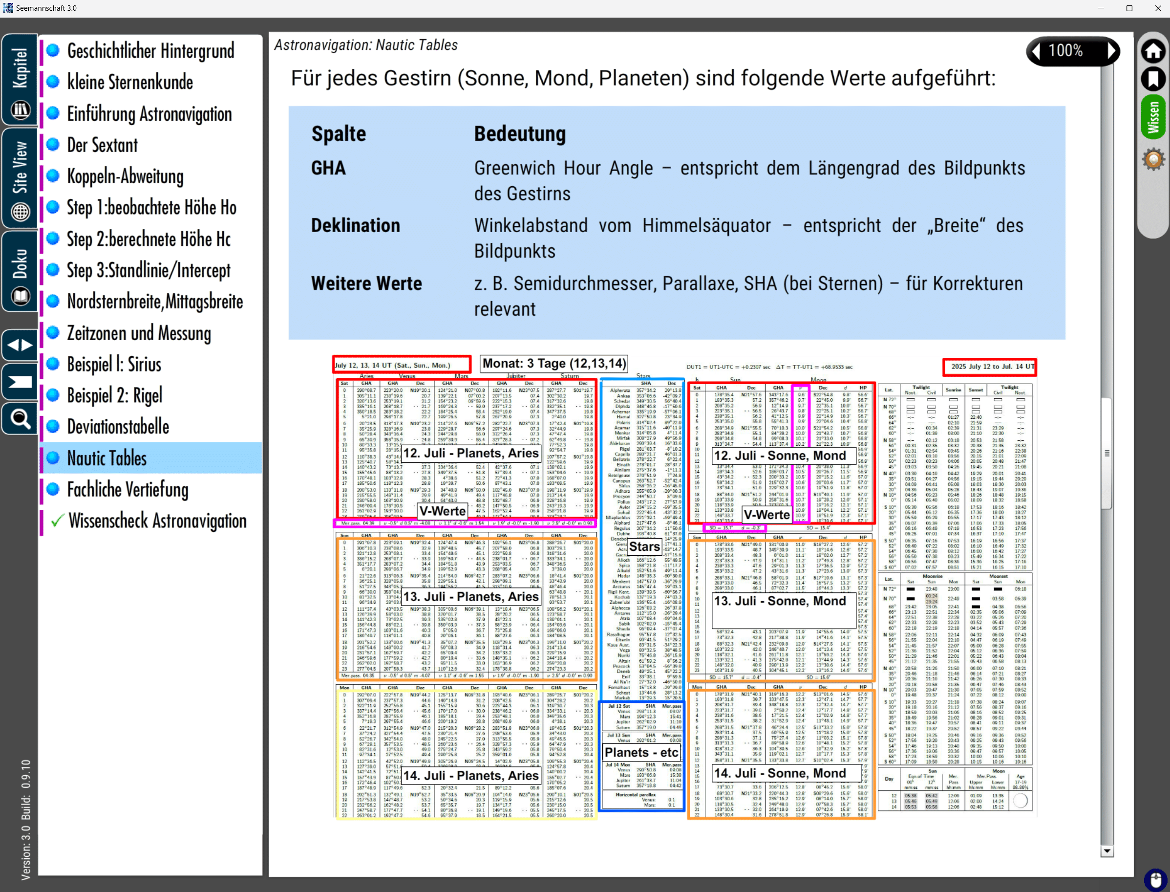This screenshot has height=892, width=1170.
Task: Click the bookmark icon
Action: pyautogui.click(x=1152, y=79)
